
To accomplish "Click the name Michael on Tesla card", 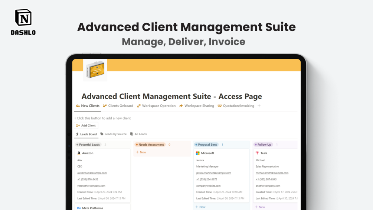I will point(260,160).
